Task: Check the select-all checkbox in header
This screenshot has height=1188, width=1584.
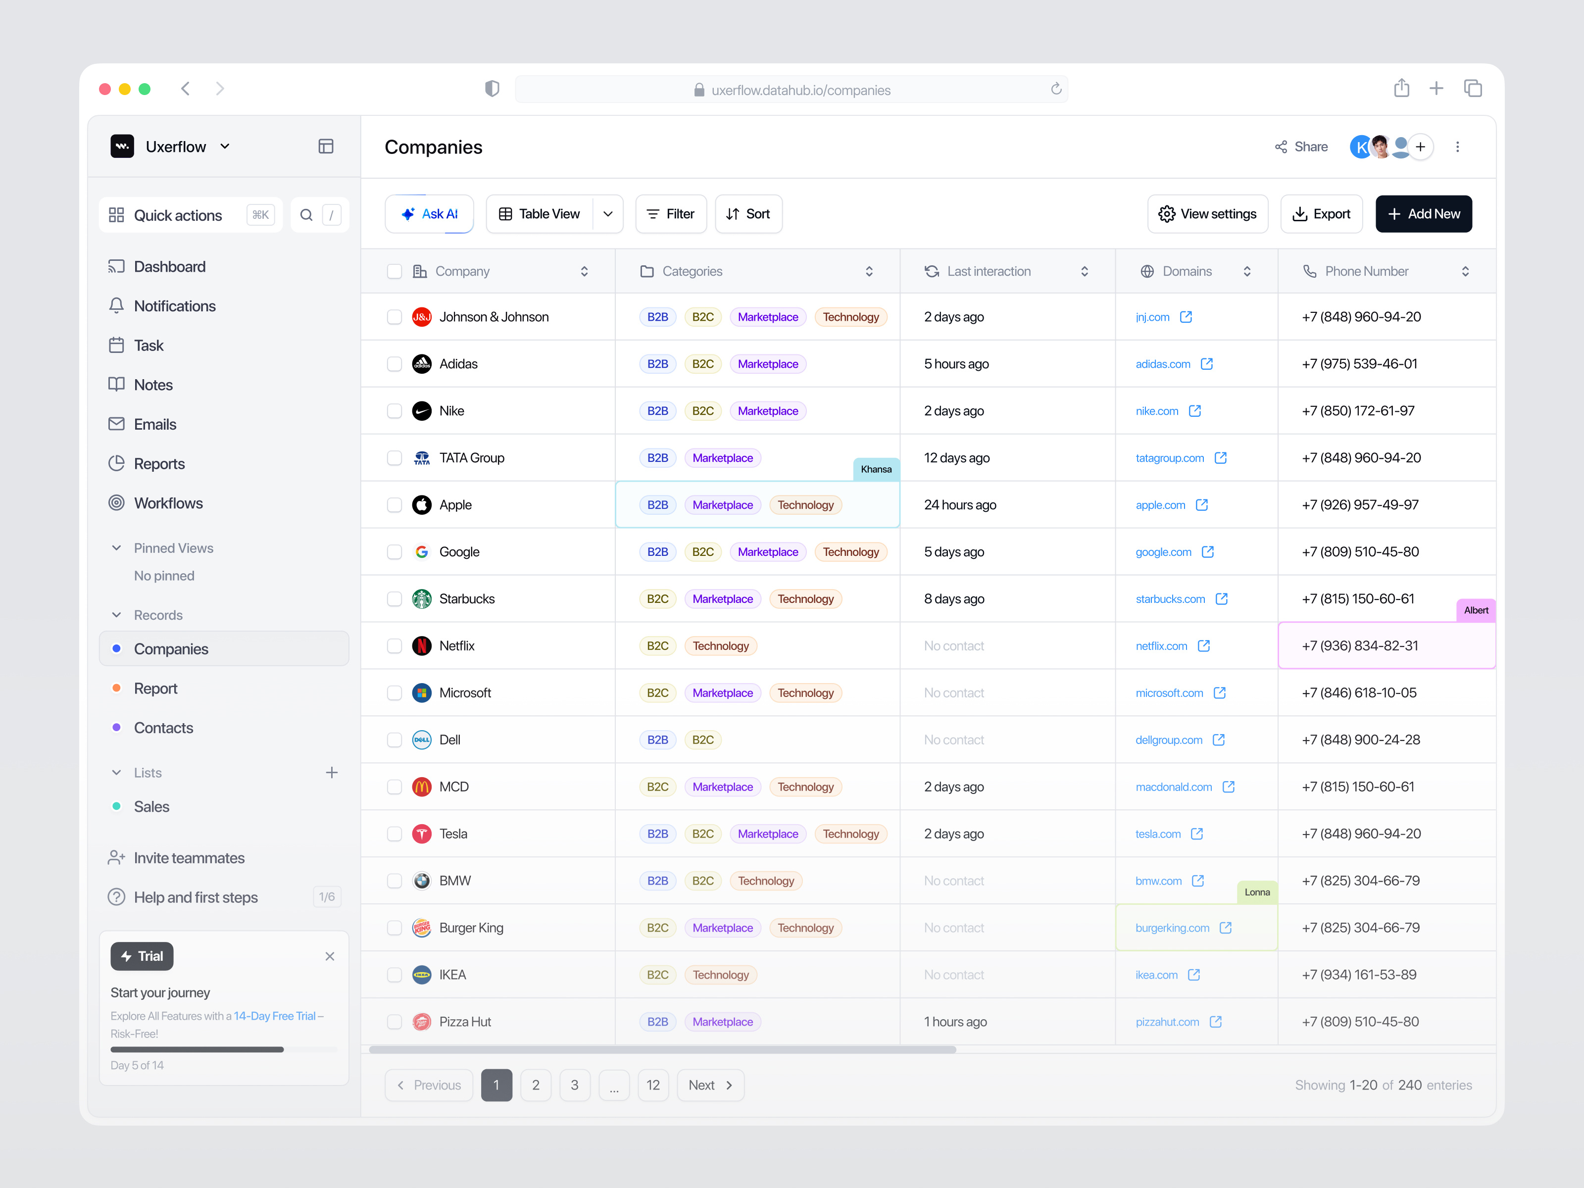Action: click(394, 271)
